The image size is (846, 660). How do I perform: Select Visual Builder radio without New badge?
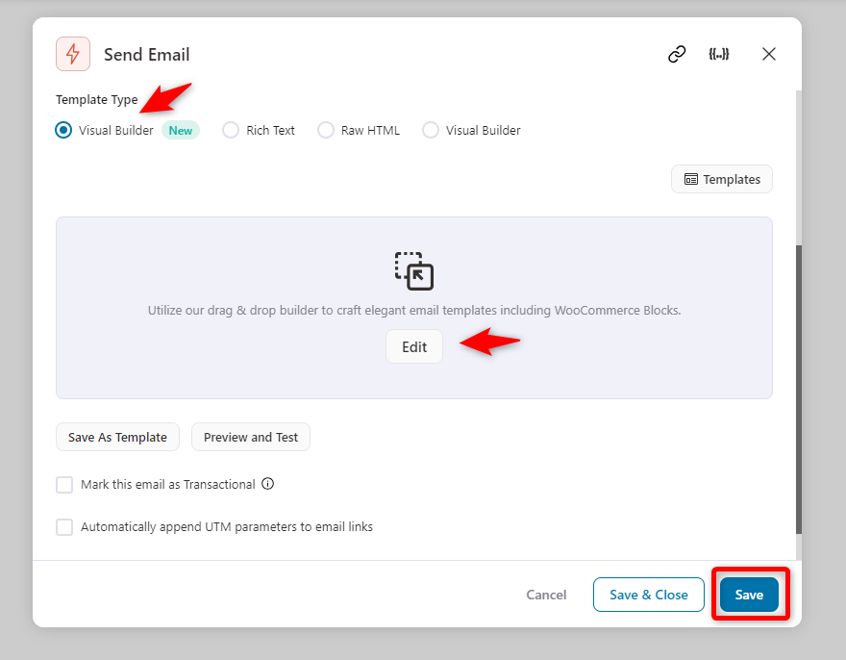coord(431,130)
